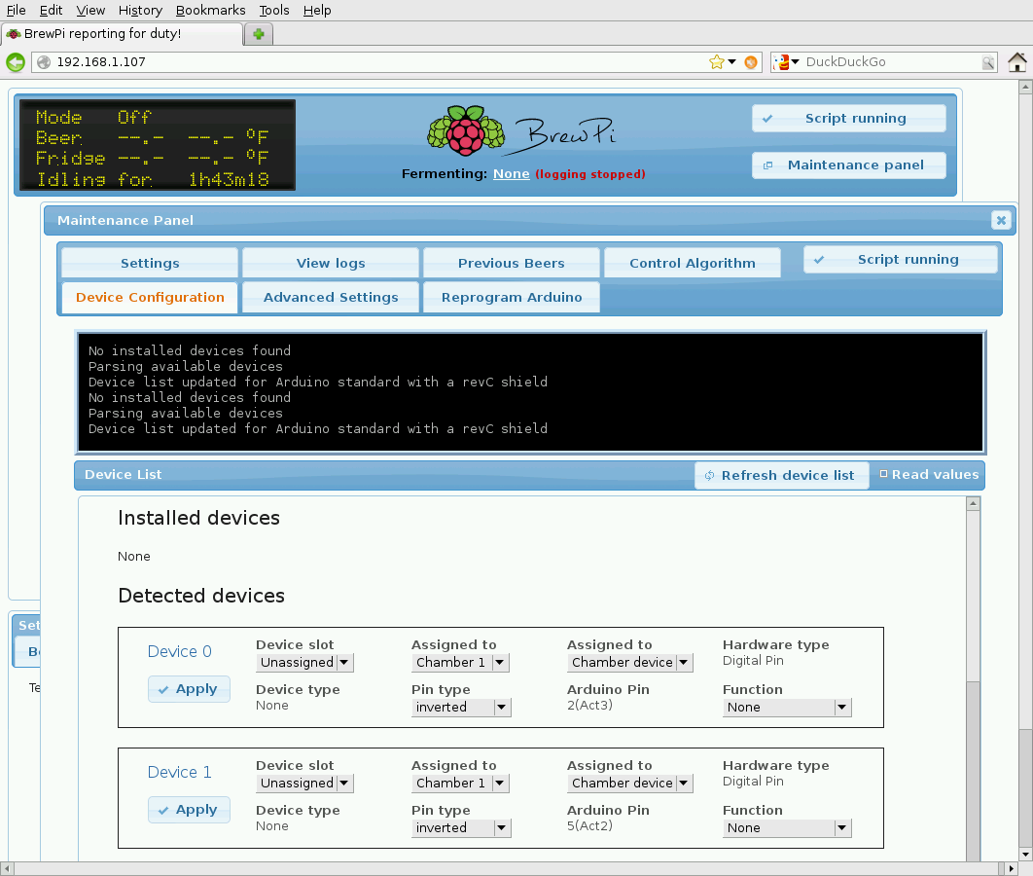Click the LCD display showing Mode Off
Viewport: 1033px width, 876px height.
tap(158, 145)
